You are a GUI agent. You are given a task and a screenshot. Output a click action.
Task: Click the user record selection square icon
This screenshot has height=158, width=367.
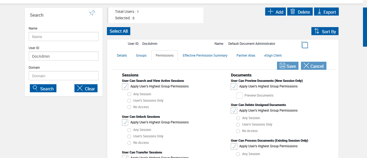pyautogui.click(x=304, y=45)
